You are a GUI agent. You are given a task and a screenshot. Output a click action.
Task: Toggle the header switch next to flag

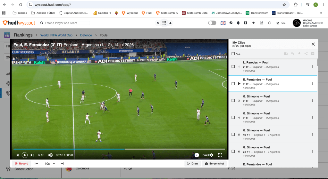click(212, 23)
